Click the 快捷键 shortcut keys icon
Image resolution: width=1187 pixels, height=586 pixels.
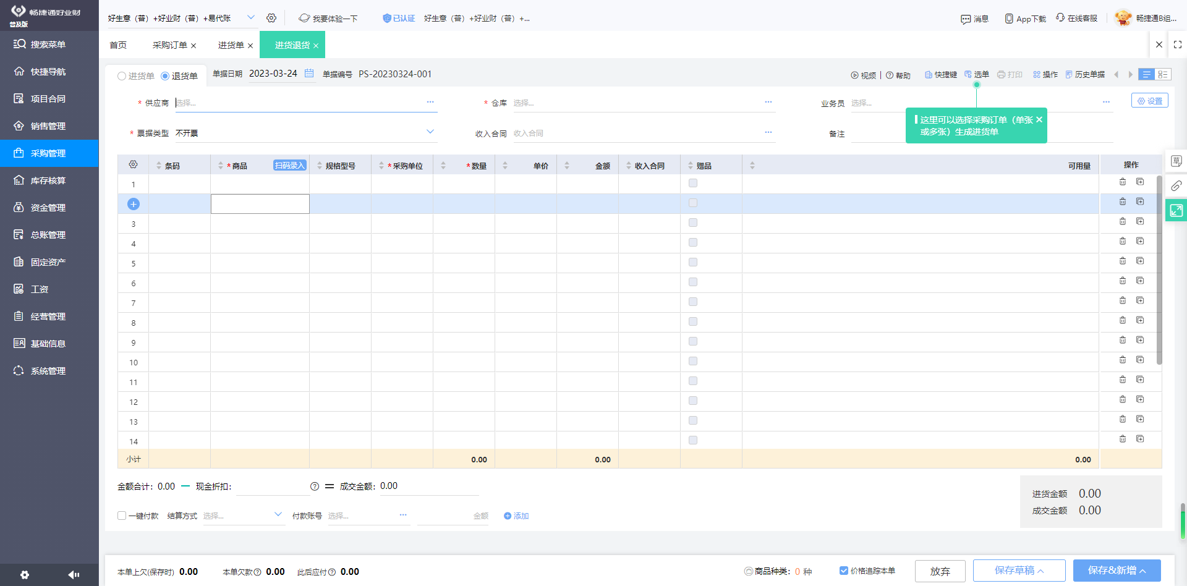[x=940, y=74]
